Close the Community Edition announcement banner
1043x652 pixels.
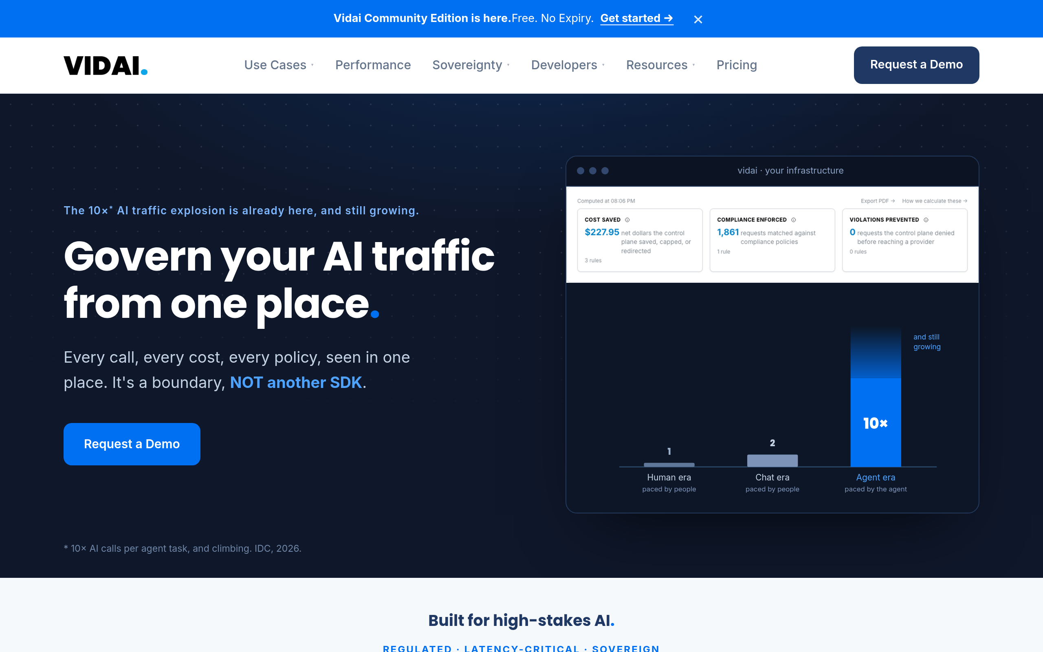[698, 20]
